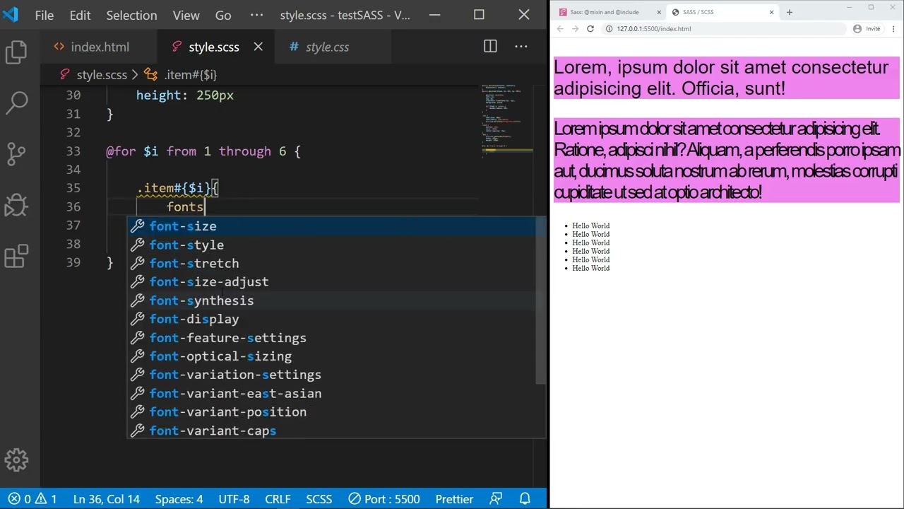Open the Source Control view
This screenshot has height=509, width=904.
pyautogui.click(x=16, y=154)
